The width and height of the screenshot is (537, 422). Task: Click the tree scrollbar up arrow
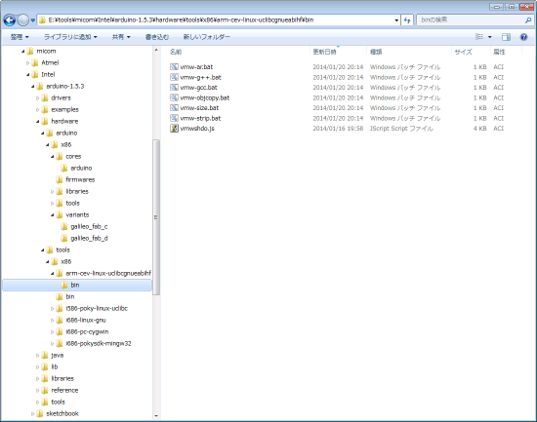point(156,51)
